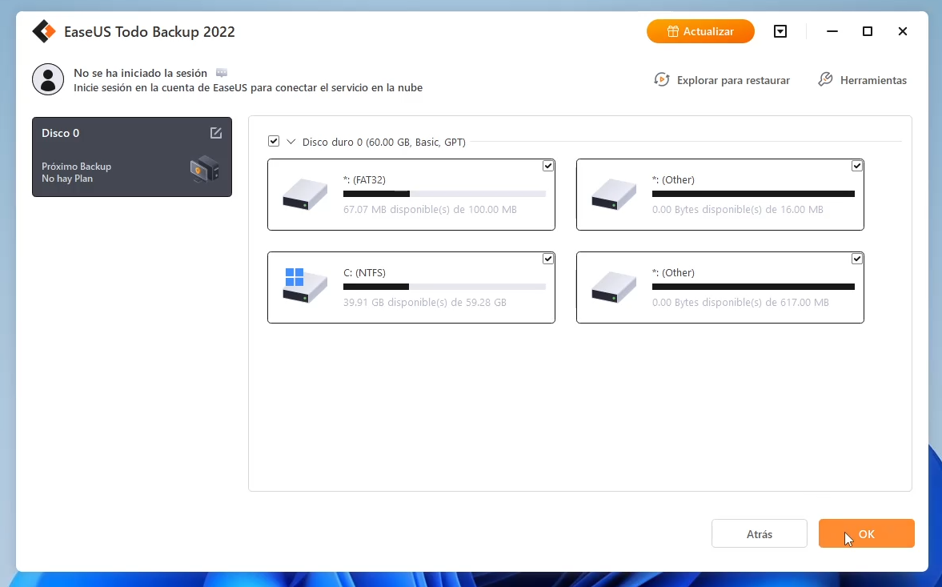This screenshot has height=587, width=942.
Task: Open Explorar para restaurar link
Action: coord(722,80)
